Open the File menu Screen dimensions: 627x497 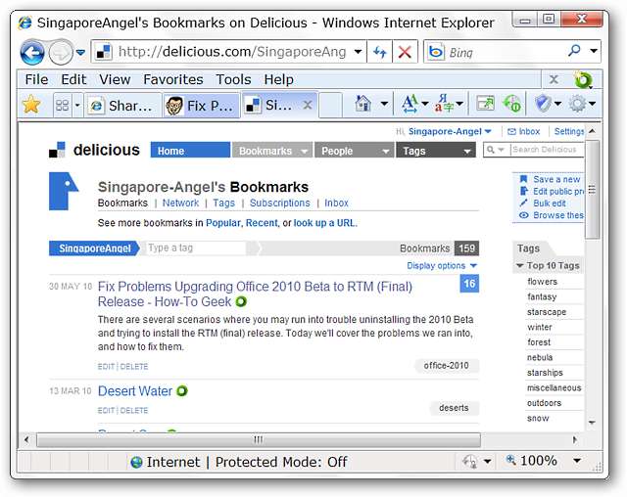36,79
